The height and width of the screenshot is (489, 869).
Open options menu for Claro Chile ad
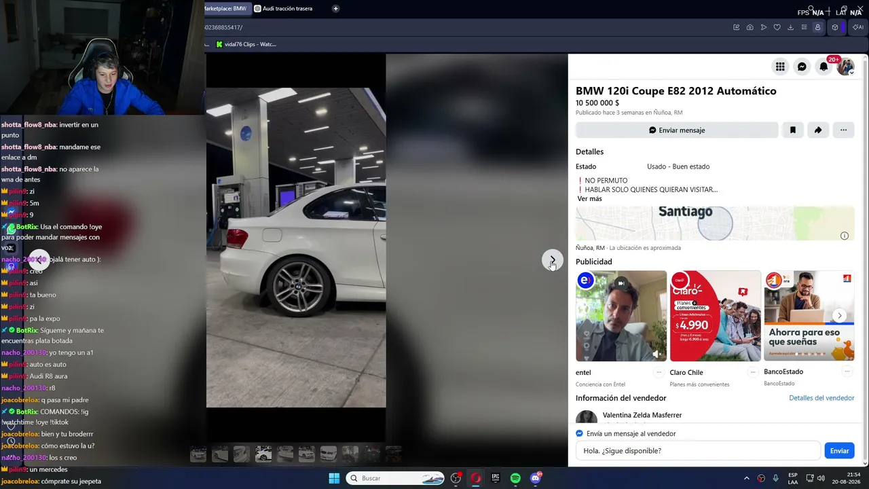[752, 372]
